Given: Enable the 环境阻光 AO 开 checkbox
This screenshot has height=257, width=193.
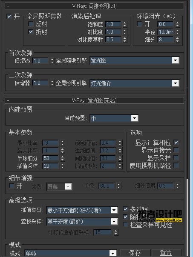Looking at the screenshot, I should point(139,24).
